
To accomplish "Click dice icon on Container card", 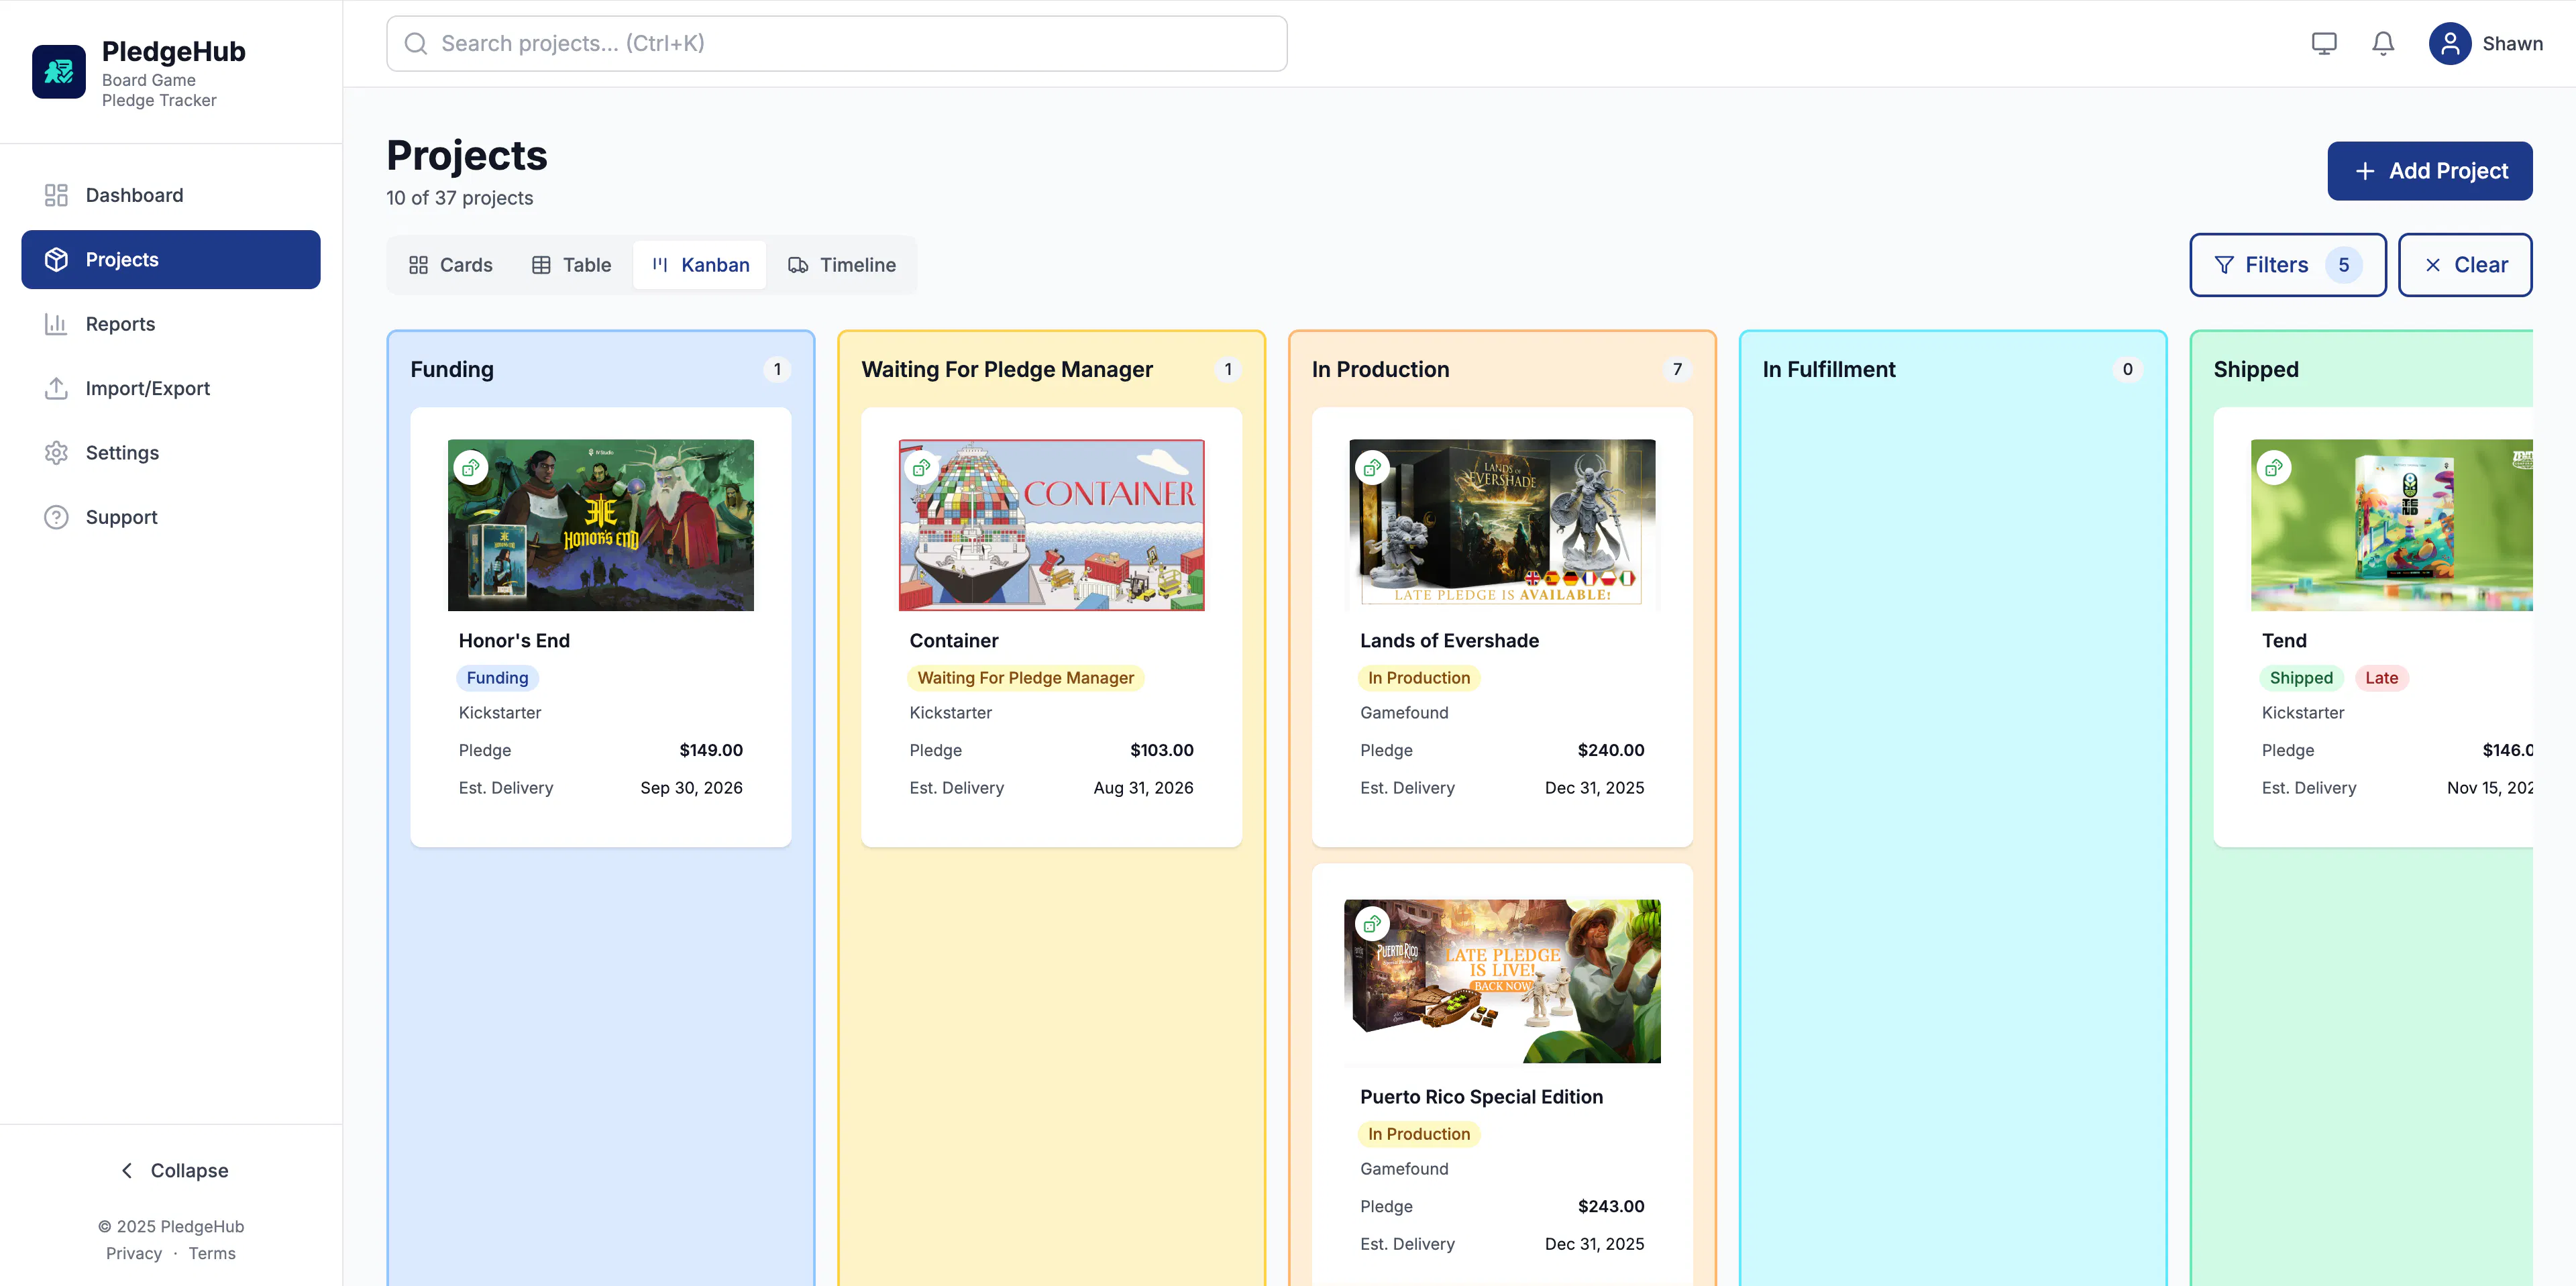I will click(x=921, y=467).
